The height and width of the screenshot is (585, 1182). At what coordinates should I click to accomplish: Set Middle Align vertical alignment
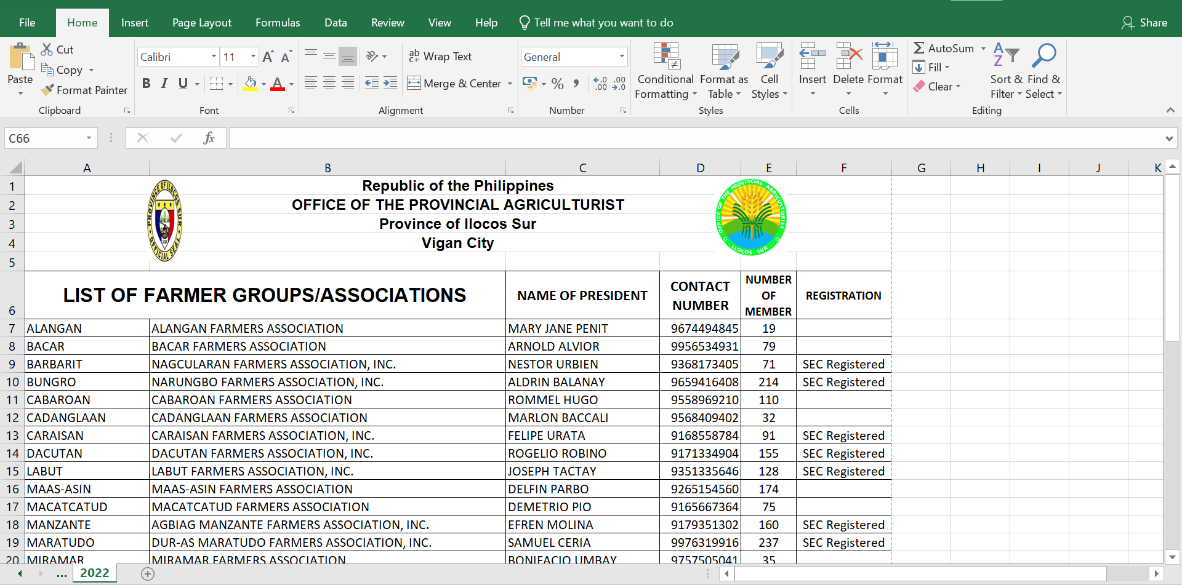click(329, 56)
